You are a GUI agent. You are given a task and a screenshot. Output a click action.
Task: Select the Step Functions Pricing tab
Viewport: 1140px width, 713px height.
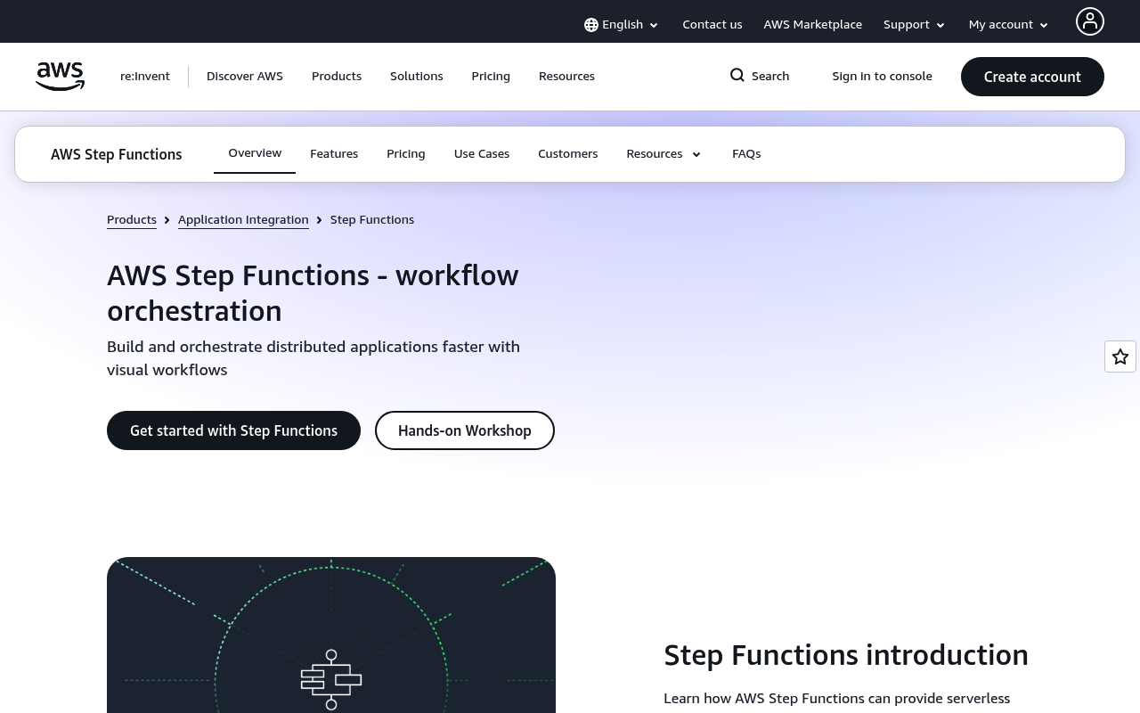406,154
